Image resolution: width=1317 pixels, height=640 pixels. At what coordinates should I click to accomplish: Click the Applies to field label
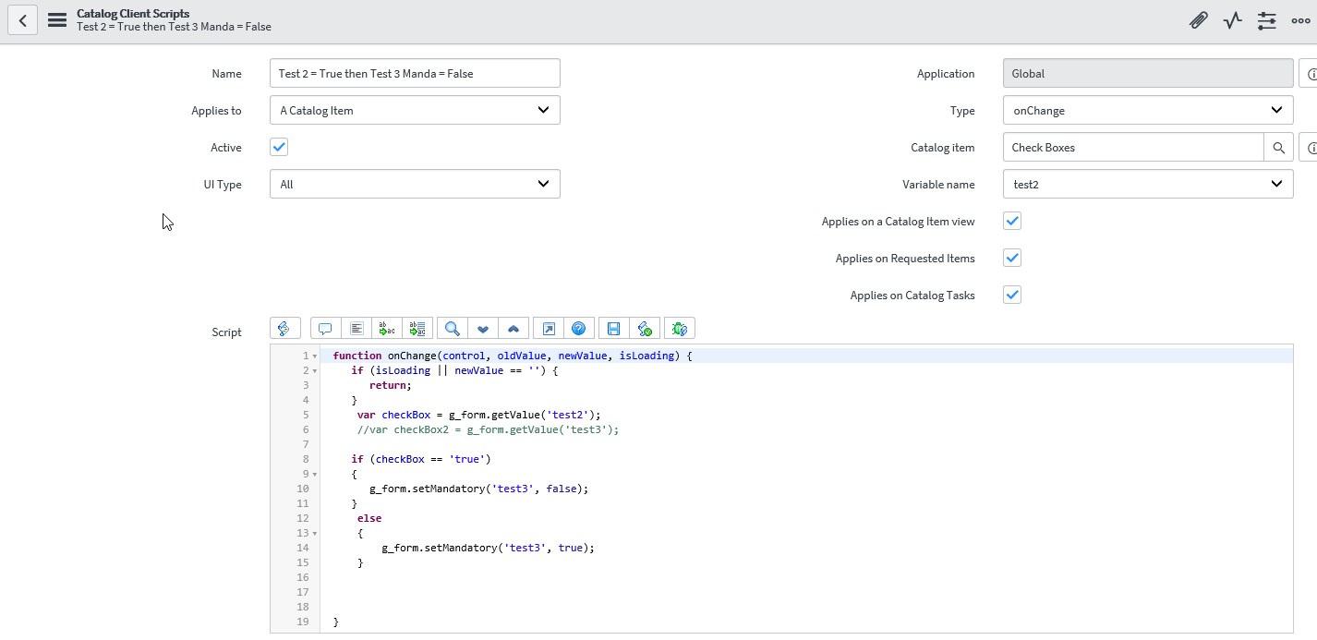216,111
